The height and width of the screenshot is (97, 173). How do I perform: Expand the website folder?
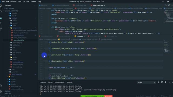coord(13,84)
